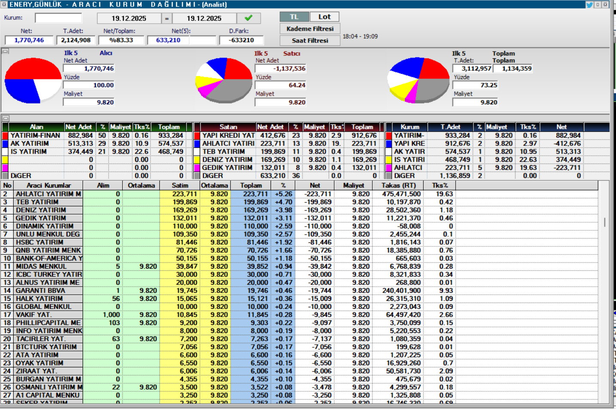The height and width of the screenshot is (409, 616).
Task: Sort by Araci Kurumlar column header
Action: point(49,185)
